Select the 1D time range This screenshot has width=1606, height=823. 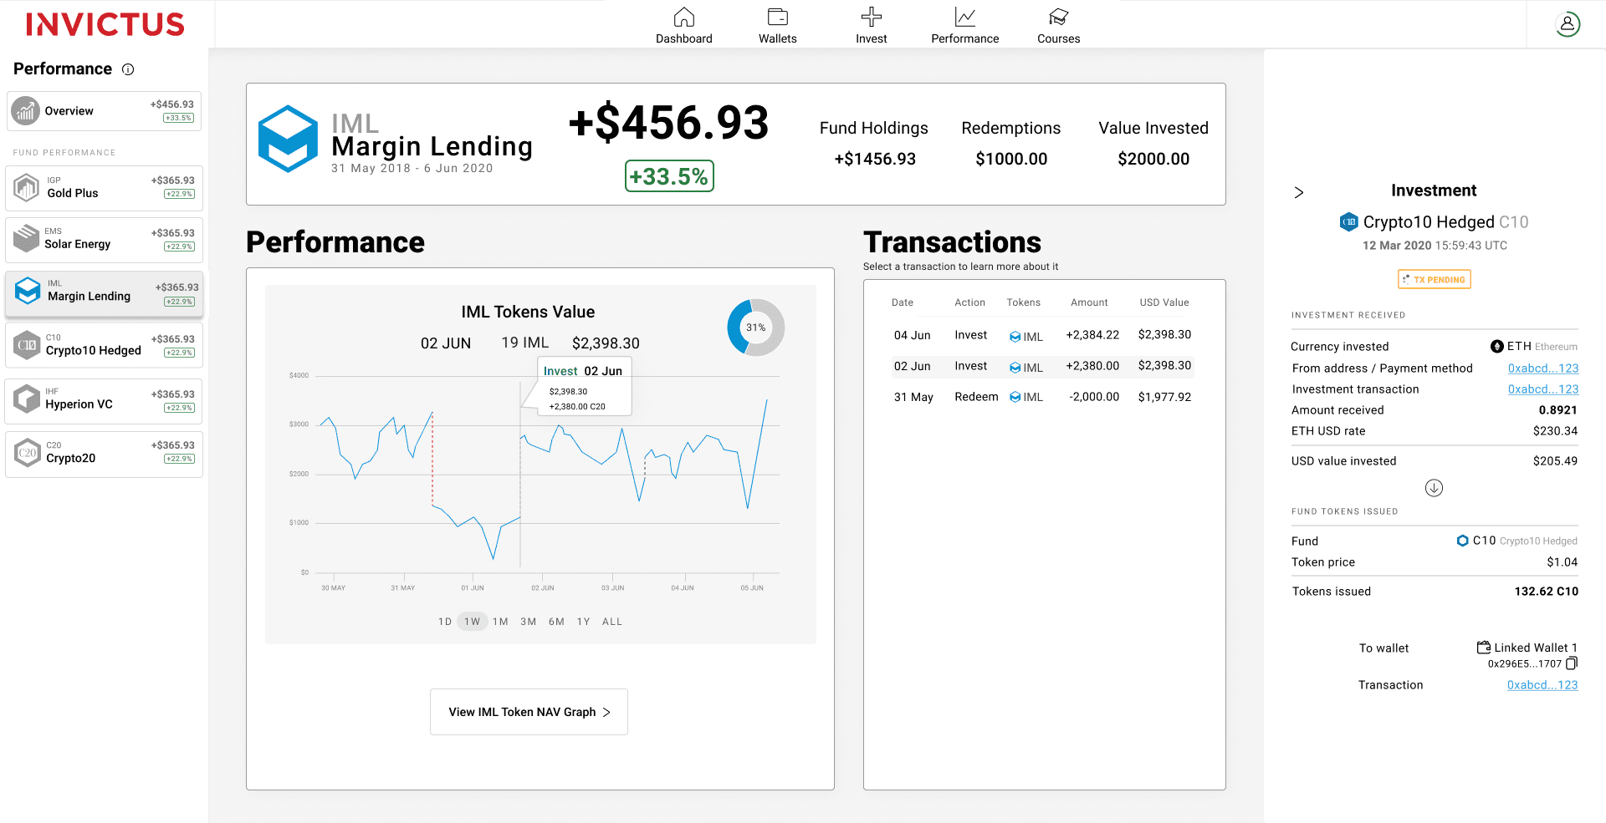pyautogui.click(x=445, y=622)
